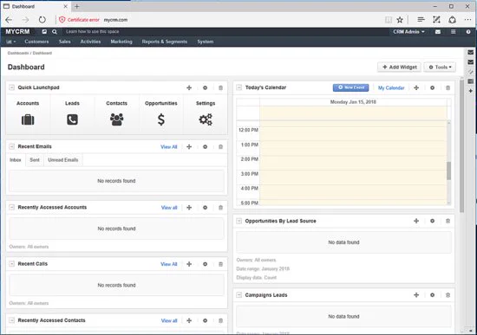This screenshot has width=477, height=335.
Task: Delete the Quick Launchpad widget via trash icon
Action: pos(220,87)
